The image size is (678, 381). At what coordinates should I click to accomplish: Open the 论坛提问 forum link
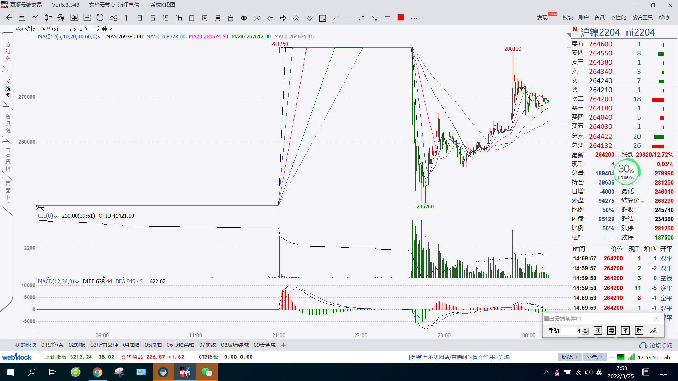(656, 345)
